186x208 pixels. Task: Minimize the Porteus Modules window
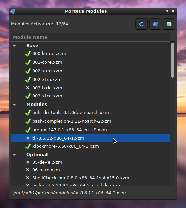click(160, 11)
